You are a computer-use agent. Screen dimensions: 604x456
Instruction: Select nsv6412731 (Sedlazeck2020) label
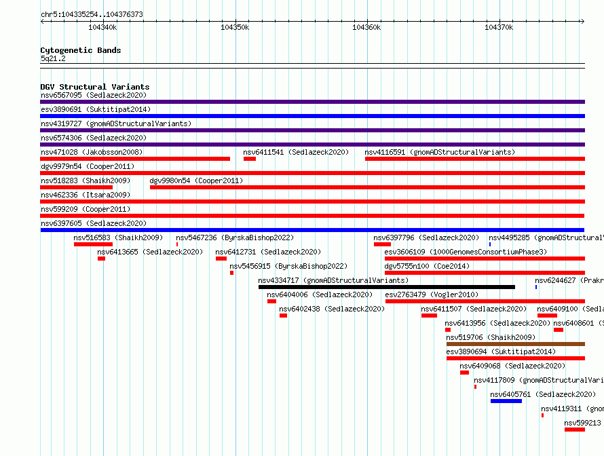point(268,252)
